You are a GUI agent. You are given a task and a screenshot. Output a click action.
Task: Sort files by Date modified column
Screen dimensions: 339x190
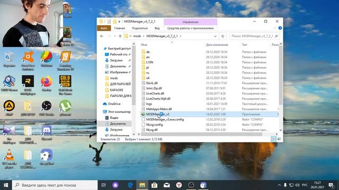pos(217,44)
